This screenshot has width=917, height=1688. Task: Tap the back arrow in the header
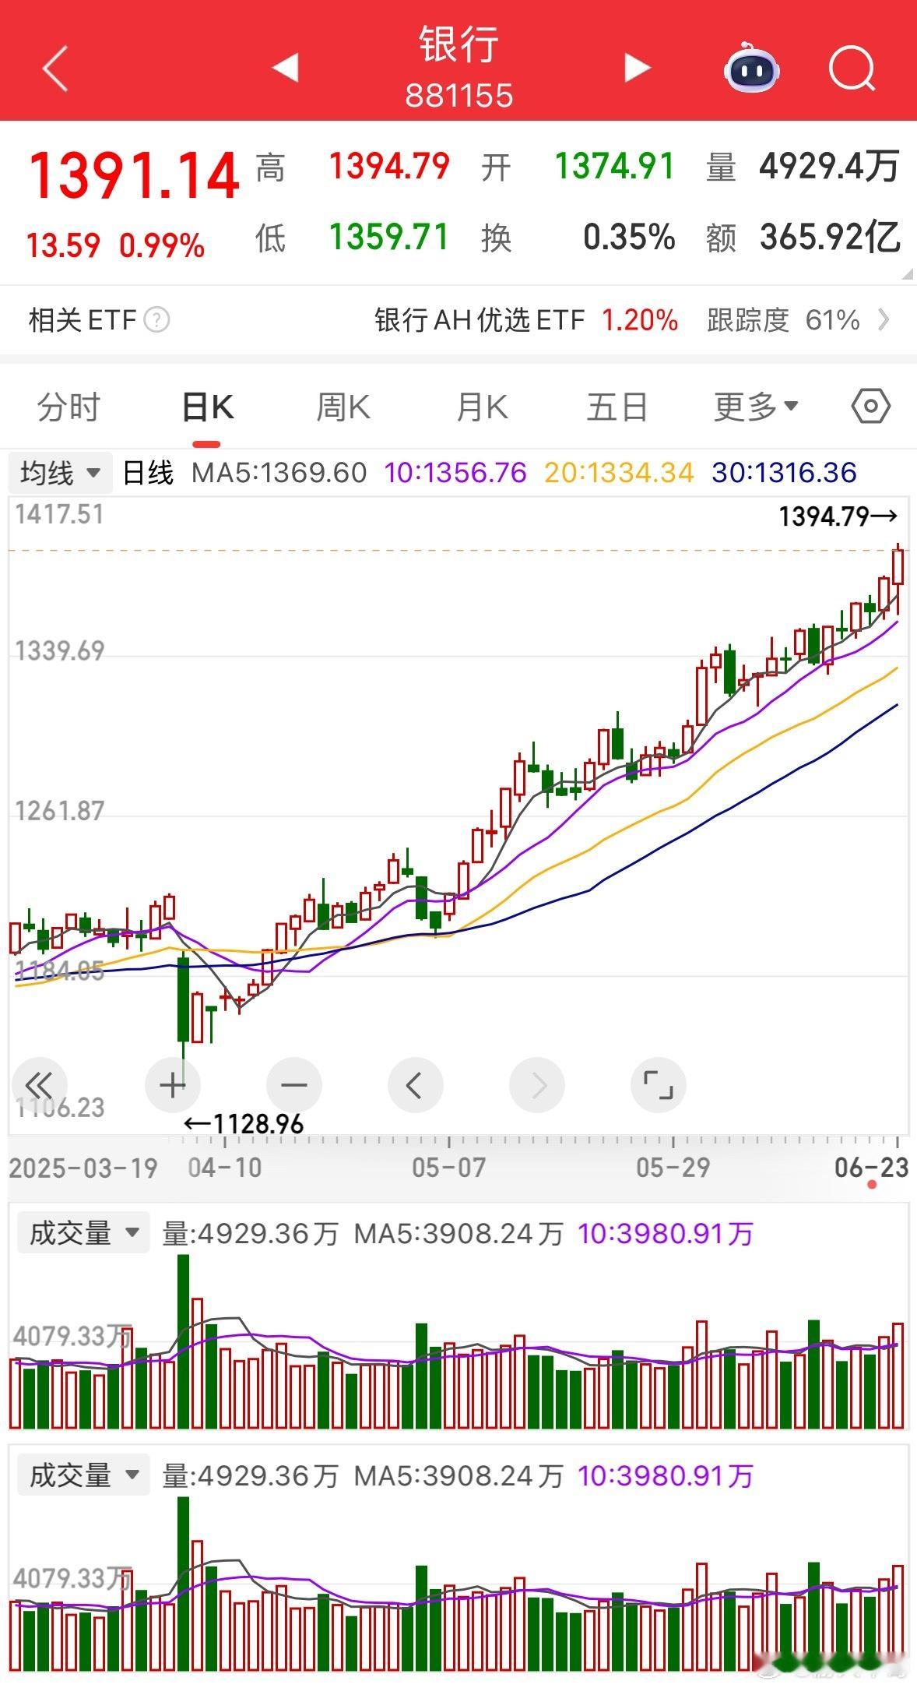pyautogui.click(x=55, y=69)
